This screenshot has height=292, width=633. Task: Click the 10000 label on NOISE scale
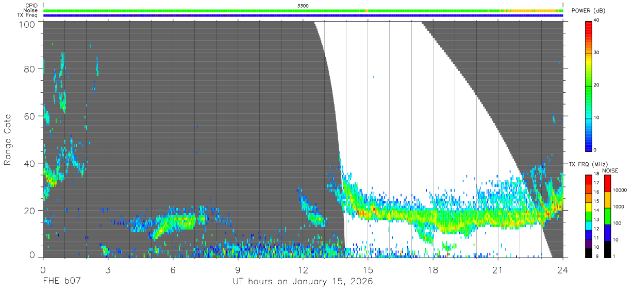click(620, 190)
